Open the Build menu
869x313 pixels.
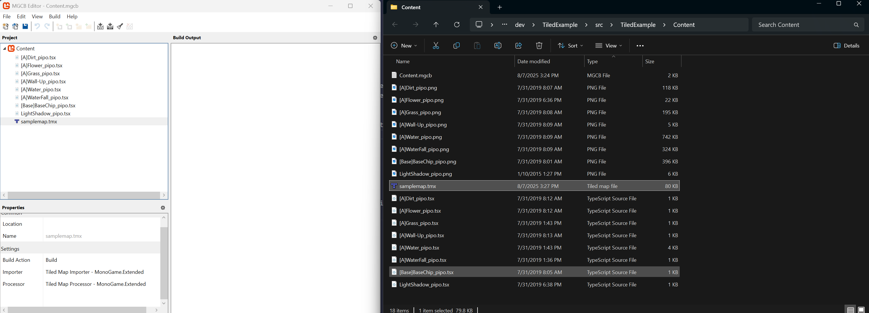[55, 17]
